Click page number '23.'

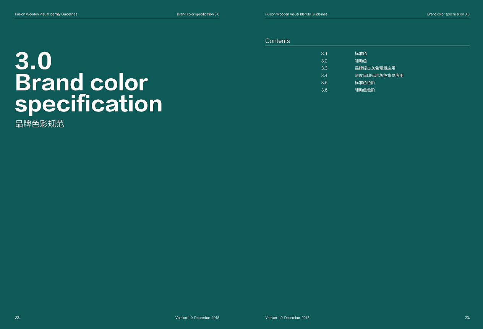(467, 318)
